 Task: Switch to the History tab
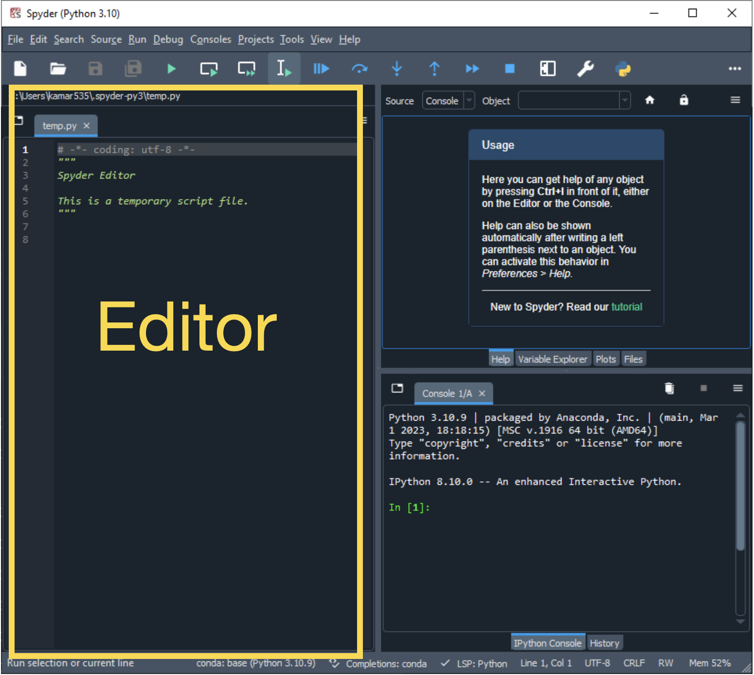tap(605, 643)
